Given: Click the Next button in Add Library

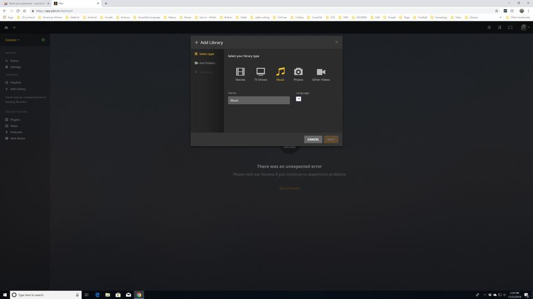Looking at the screenshot, I should pyautogui.click(x=331, y=139).
